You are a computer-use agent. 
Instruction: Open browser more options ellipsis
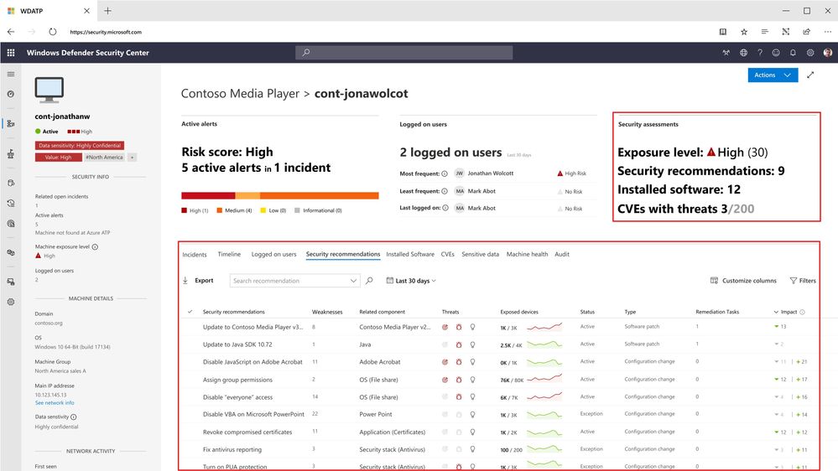[x=827, y=32]
